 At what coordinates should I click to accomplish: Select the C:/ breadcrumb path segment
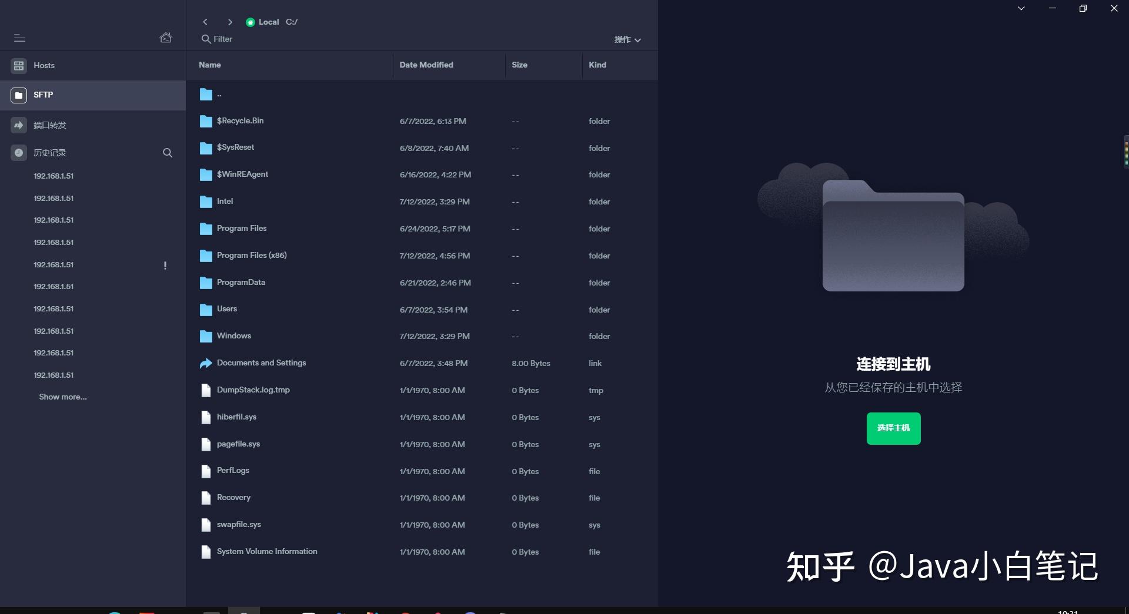(x=291, y=22)
